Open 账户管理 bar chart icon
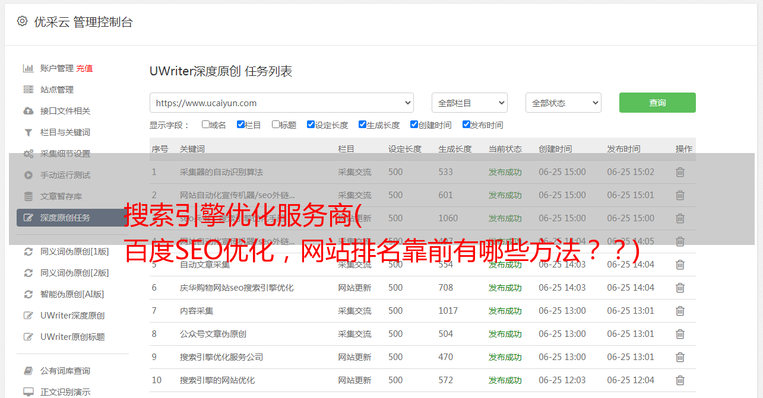Image resolution: width=763 pixels, height=398 pixels. pos(28,68)
